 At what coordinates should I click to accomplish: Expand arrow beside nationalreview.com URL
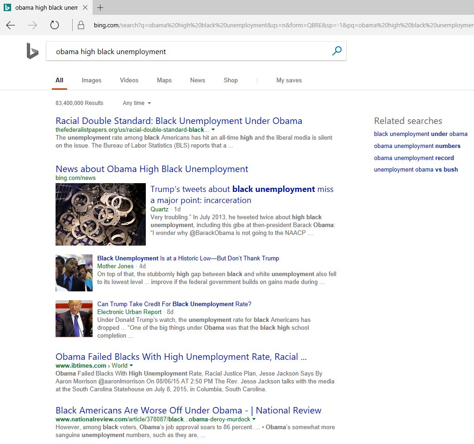pyautogui.click(x=254, y=419)
